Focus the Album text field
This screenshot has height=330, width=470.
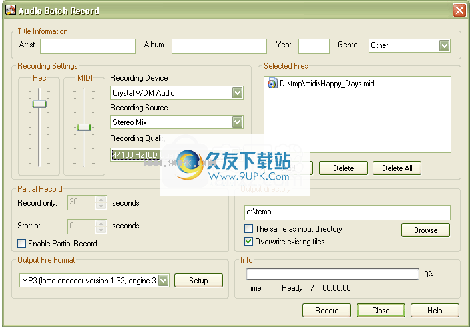click(x=219, y=46)
